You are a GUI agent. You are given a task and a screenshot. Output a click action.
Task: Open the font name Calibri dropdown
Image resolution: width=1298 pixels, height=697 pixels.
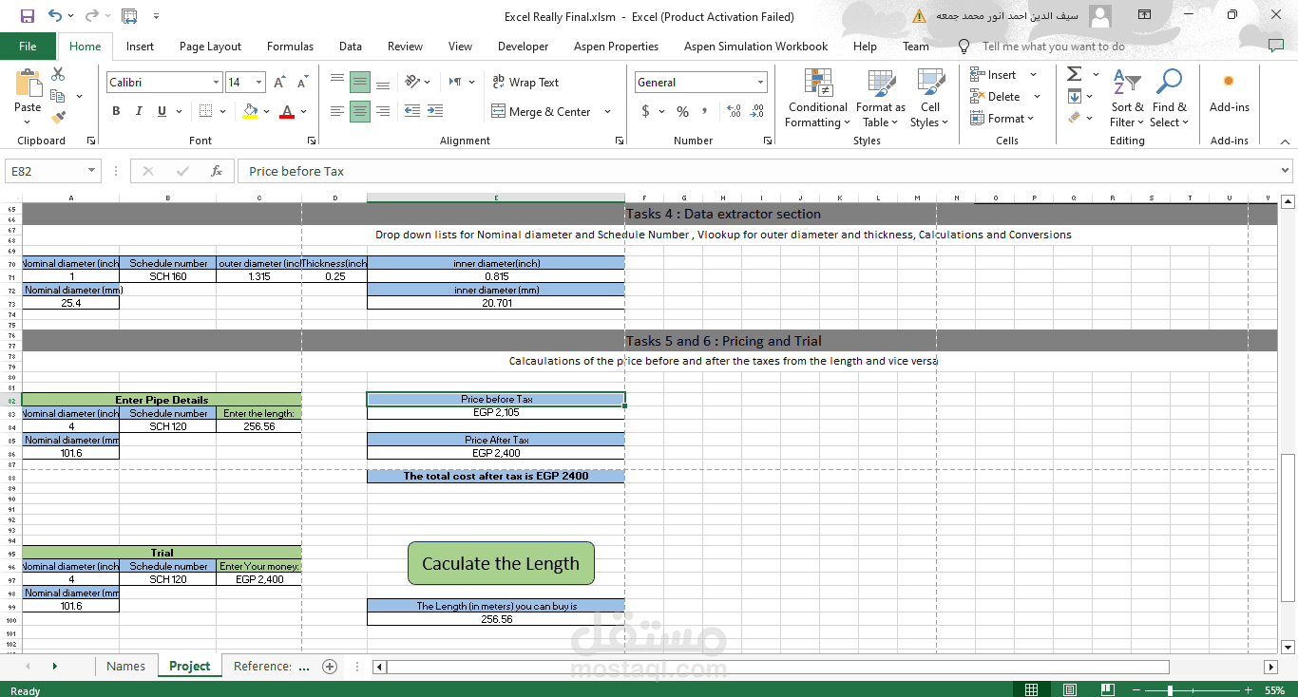216,83
